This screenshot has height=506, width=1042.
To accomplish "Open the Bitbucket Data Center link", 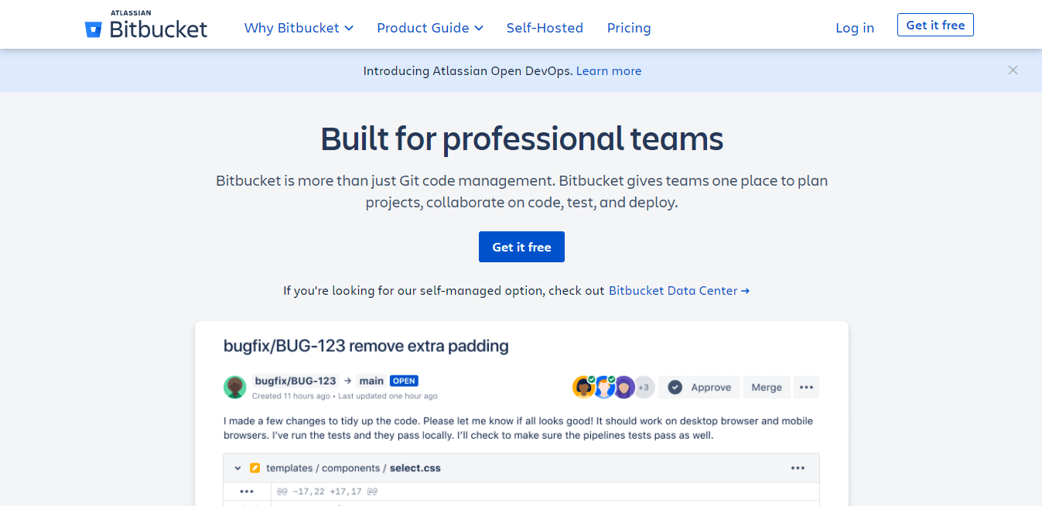I will click(679, 291).
